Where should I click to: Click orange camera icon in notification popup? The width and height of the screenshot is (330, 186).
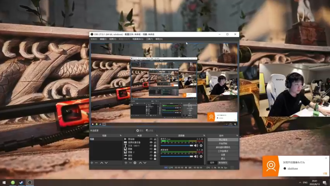click(271, 166)
